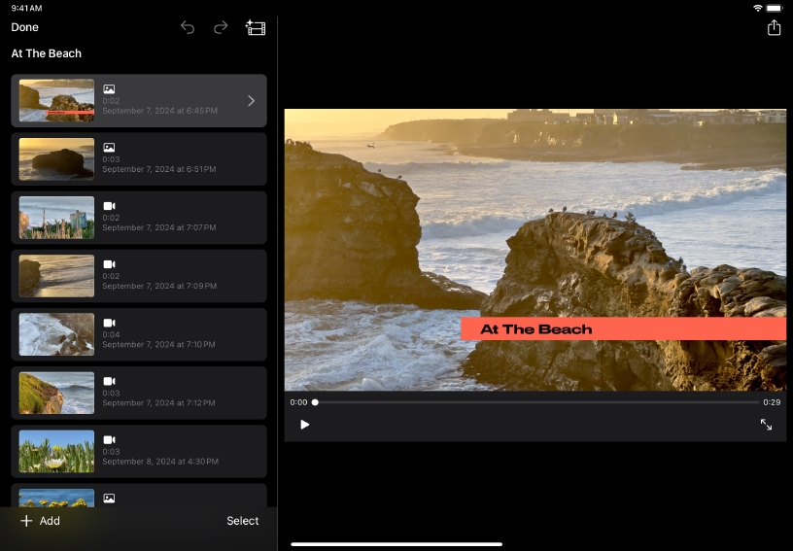Click the At The Beach project title
Viewport: 793px width, 551px height.
coord(47,53)
